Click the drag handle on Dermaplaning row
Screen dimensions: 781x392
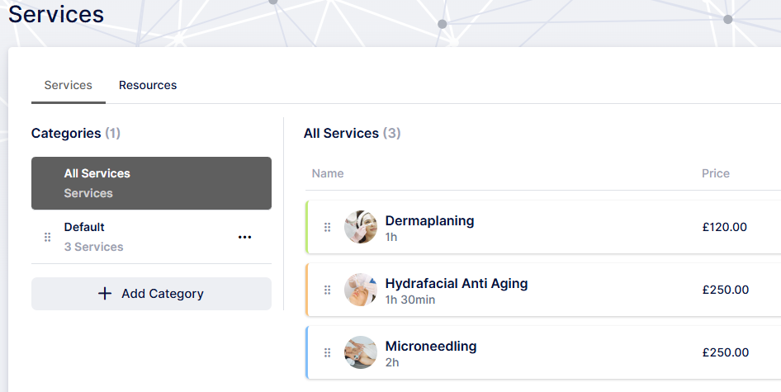(x=327, y=227)
